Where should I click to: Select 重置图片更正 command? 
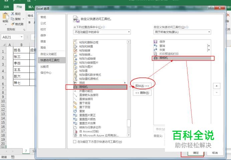[x=100, y=115]
